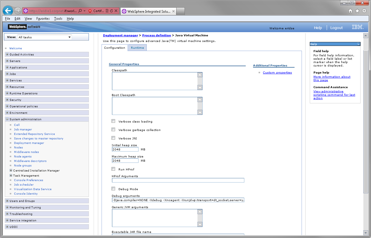Viewport: 371px width, 238px height.
Task: Click inside the Debug arguments field
Action: [x=178, y=200]
